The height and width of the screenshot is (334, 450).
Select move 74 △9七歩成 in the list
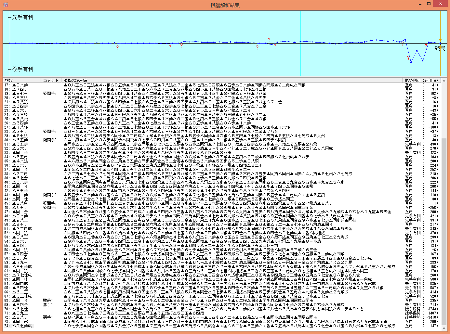[20, 326]
